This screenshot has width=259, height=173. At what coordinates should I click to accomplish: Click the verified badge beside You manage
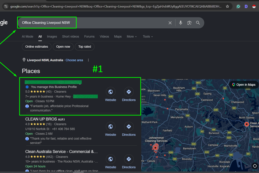click(x=27, y=87)
